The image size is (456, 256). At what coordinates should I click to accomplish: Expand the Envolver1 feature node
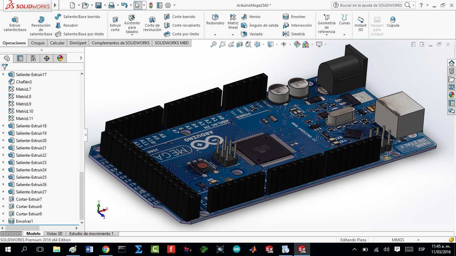click(4, 221)
